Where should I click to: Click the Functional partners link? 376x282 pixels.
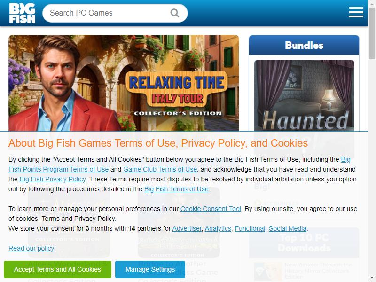click(250, 228)
